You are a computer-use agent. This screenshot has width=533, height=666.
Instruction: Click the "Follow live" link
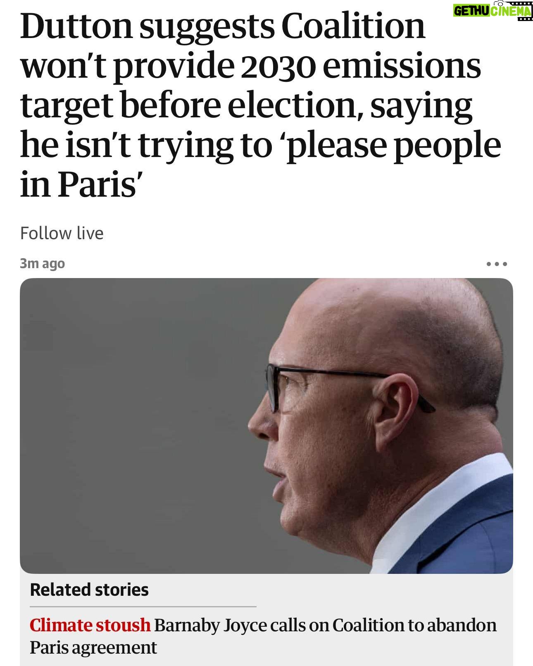pos(62,233)
